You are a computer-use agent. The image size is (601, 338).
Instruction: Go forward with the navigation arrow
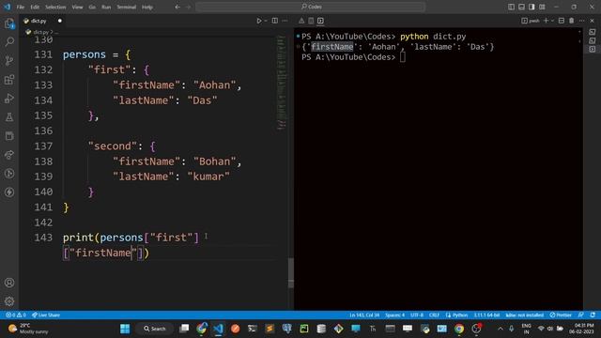[188, 7]
